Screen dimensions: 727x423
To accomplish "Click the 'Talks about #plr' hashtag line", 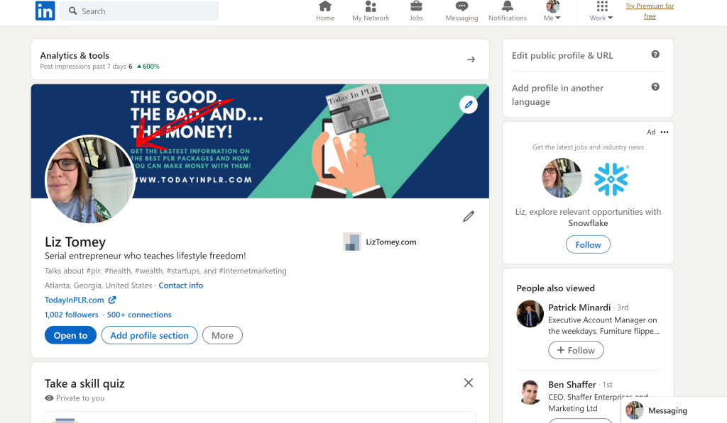I will [165, 271].
